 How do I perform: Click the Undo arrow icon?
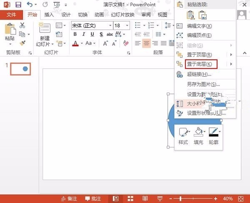(x=30, y=5)
